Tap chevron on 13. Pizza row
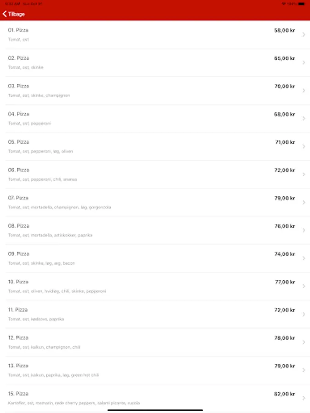310x413 pixels. pos(304,370)
